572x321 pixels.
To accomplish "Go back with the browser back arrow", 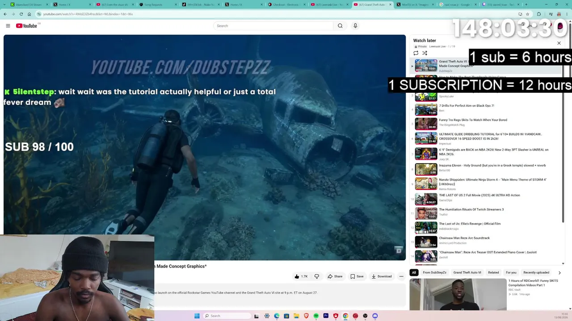I will 5,14.
